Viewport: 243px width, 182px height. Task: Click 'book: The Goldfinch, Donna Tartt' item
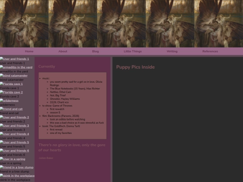click(x=61, y=126)
